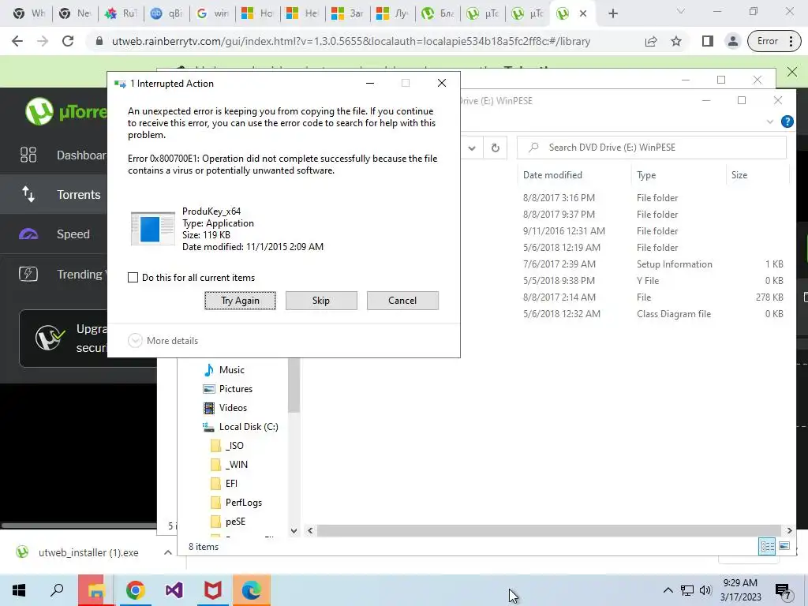
Task: Click the ProduKey_x64 file thumbnail
Action: [152, 228]
